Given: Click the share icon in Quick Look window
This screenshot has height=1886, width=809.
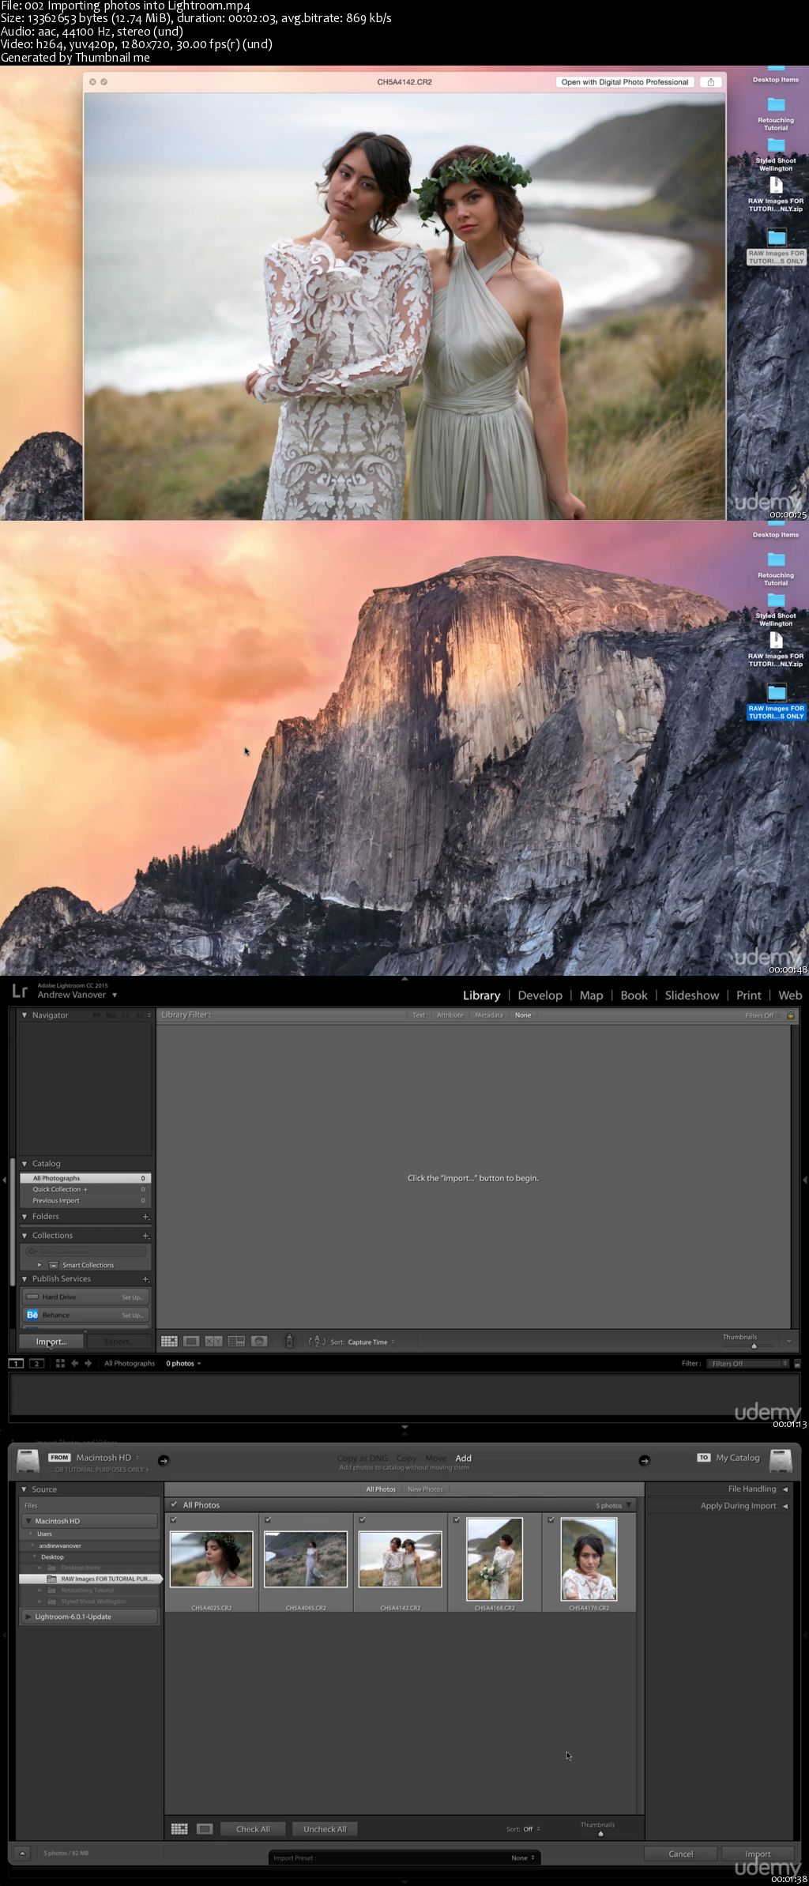Looking at the screenshot, I should pos(710,82).
